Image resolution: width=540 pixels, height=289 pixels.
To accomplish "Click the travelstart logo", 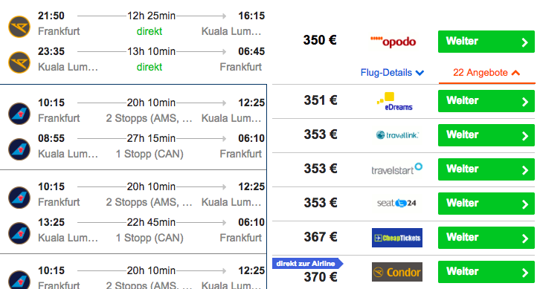I will tap(396, 169).
